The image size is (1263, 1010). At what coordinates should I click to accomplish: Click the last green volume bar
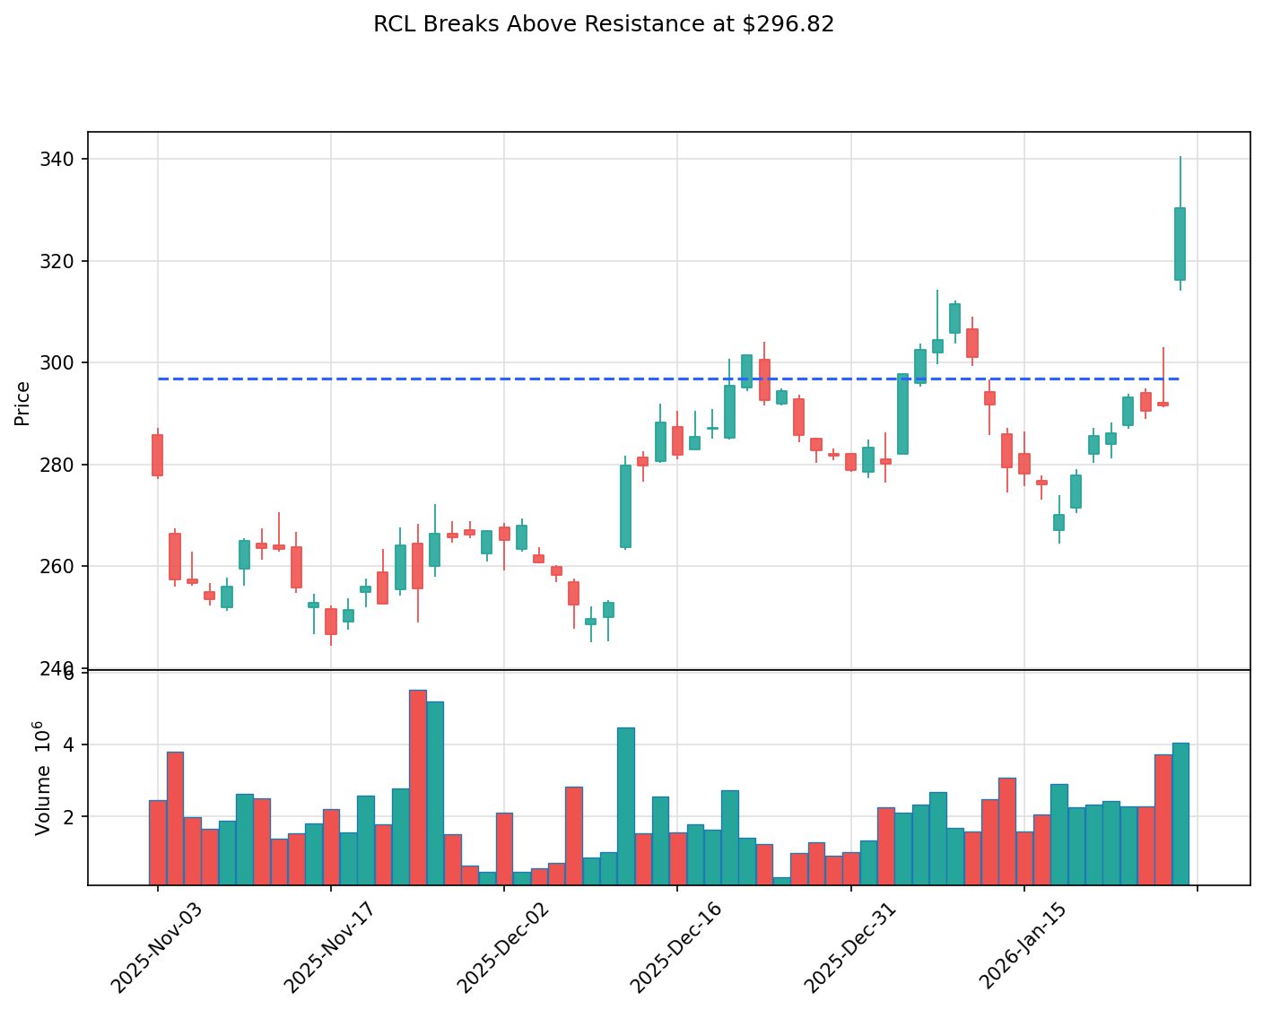click(x=1180, y=814)
